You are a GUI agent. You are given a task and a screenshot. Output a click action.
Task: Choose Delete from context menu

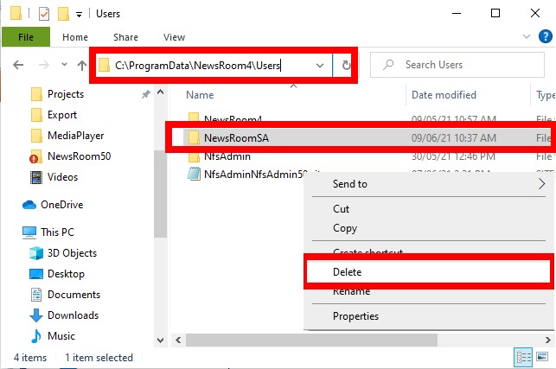pos(429,272)
